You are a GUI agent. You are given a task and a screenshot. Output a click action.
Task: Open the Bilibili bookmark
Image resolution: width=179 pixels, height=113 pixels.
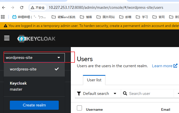[29, 17]
